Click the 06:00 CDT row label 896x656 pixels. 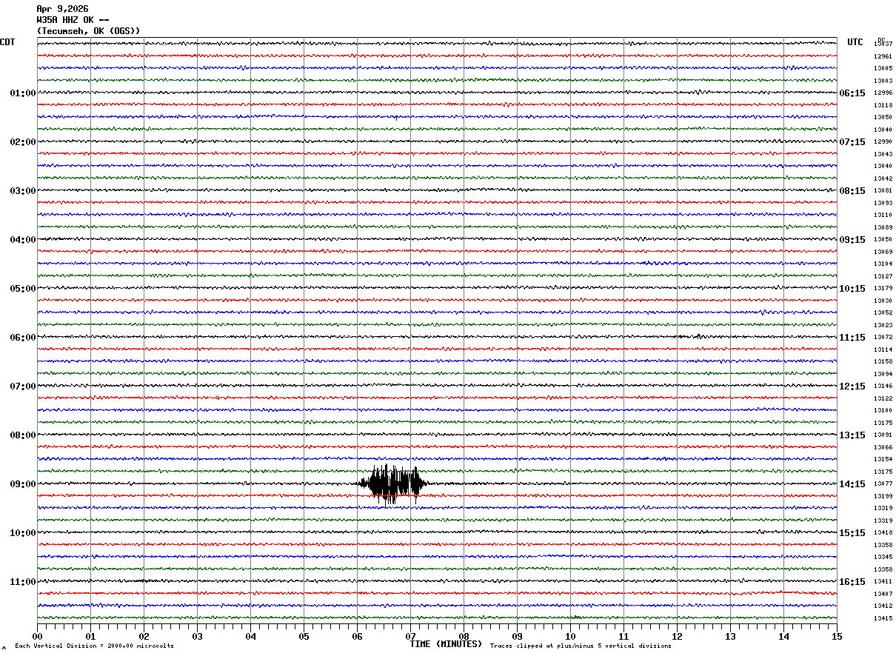[23, 338]
